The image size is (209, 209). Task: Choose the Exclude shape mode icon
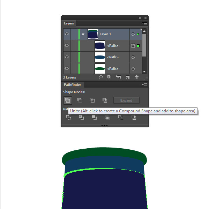(x=105, y=100)
